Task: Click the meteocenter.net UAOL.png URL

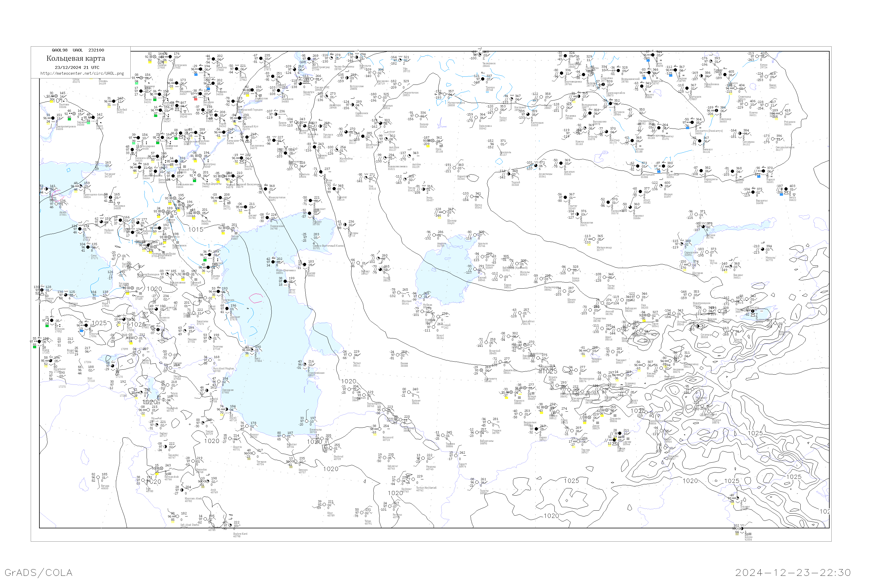Action: click(x=82, y=74)
